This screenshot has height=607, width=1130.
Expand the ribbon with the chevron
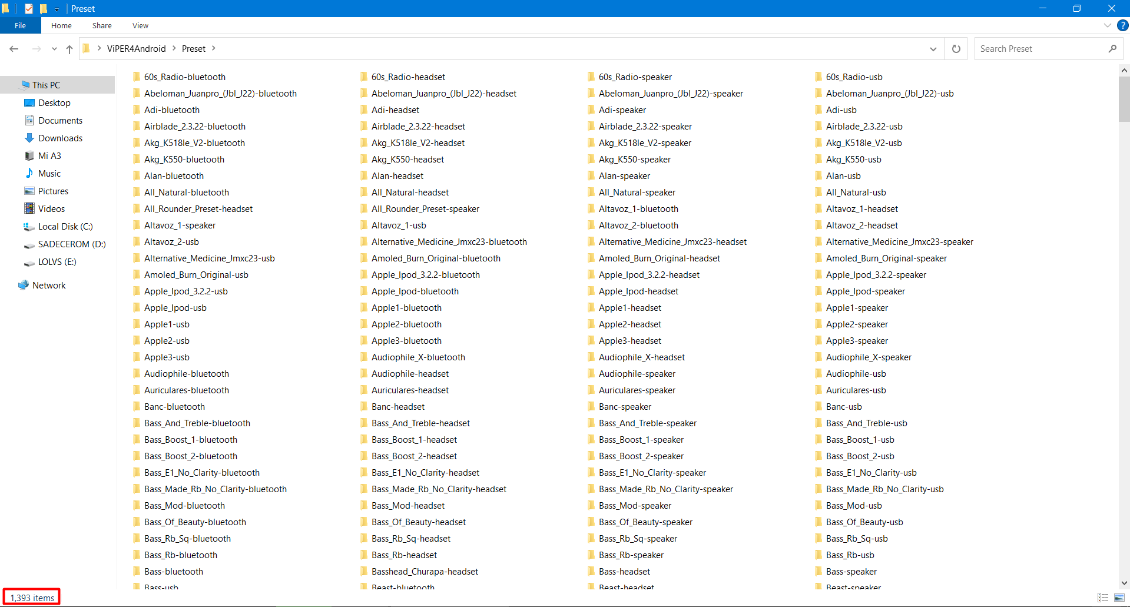1108,25
